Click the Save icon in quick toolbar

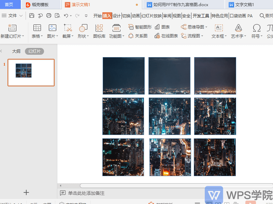point(31,16)
